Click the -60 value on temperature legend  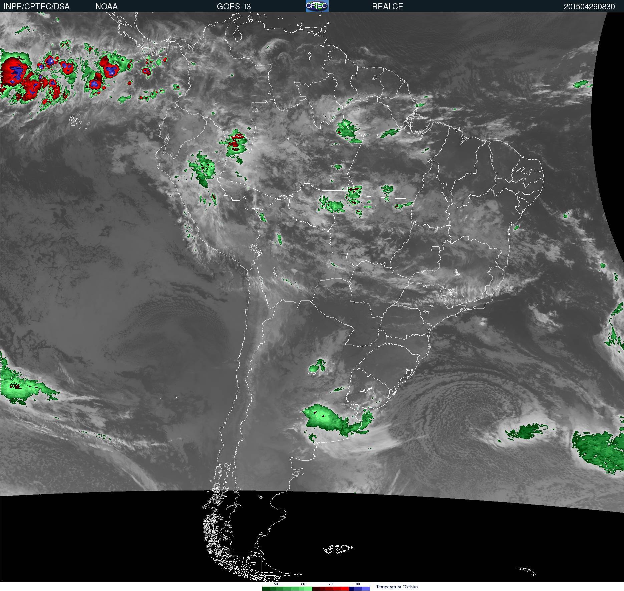303,584
